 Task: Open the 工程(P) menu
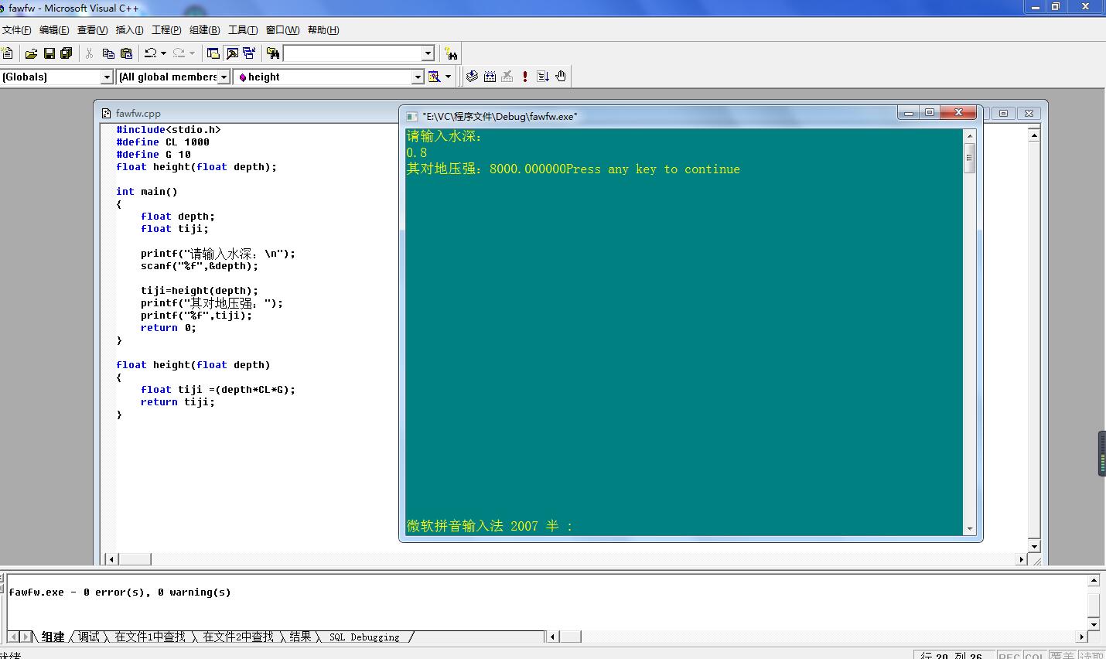(166, 30)
